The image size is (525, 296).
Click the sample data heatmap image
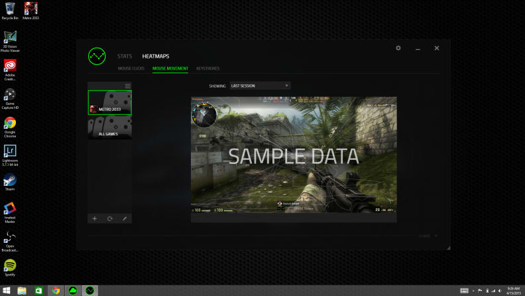point(294,155)
